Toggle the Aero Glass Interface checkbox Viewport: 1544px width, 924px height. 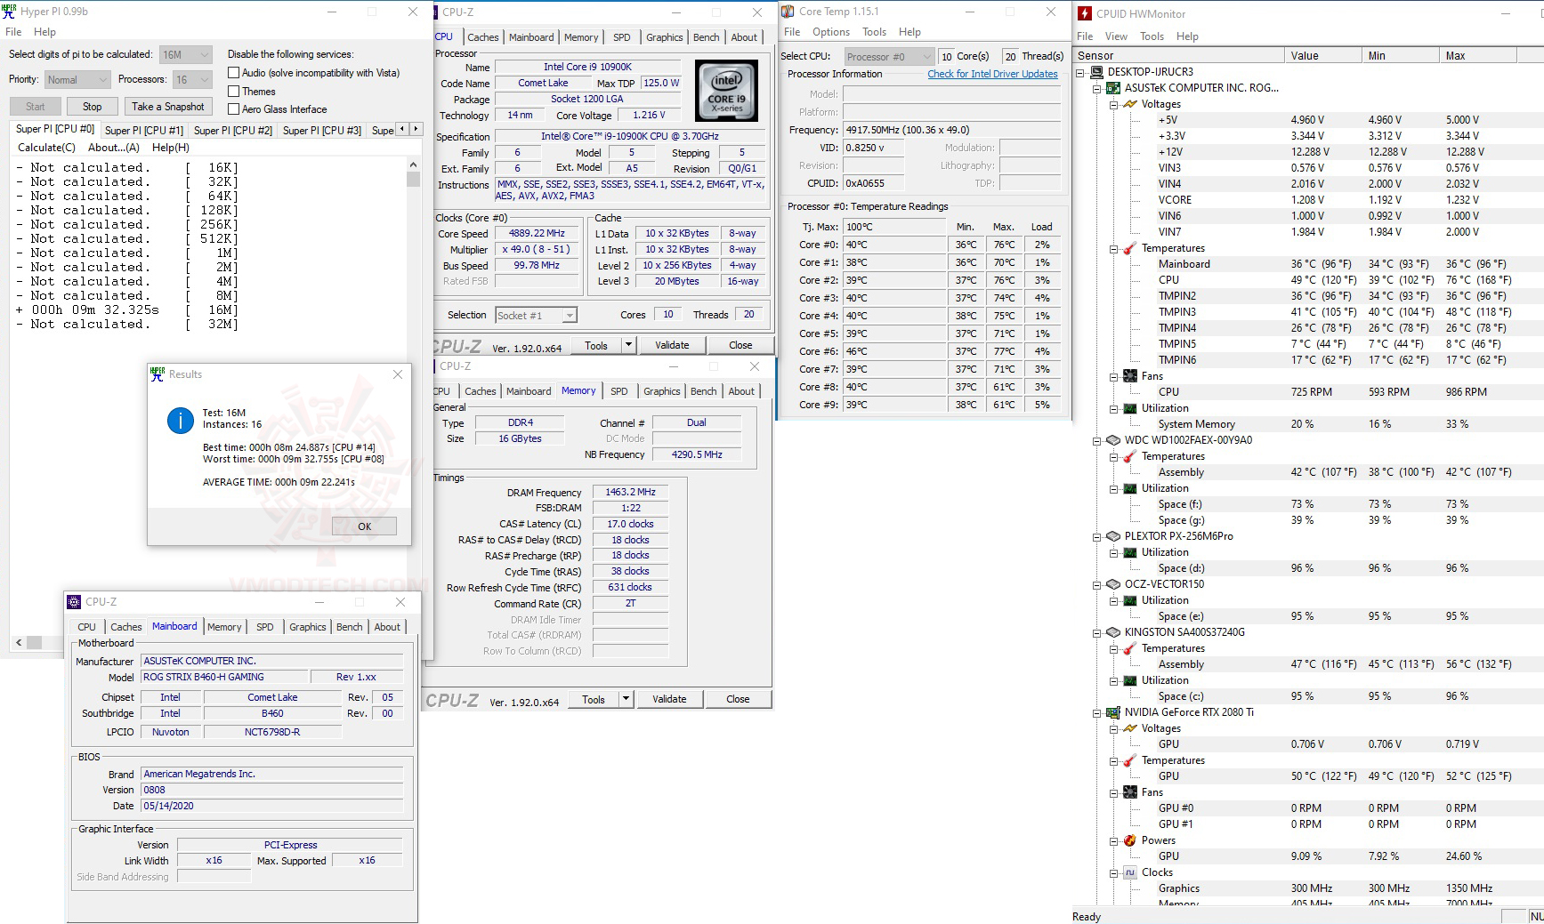pos(233,108)
